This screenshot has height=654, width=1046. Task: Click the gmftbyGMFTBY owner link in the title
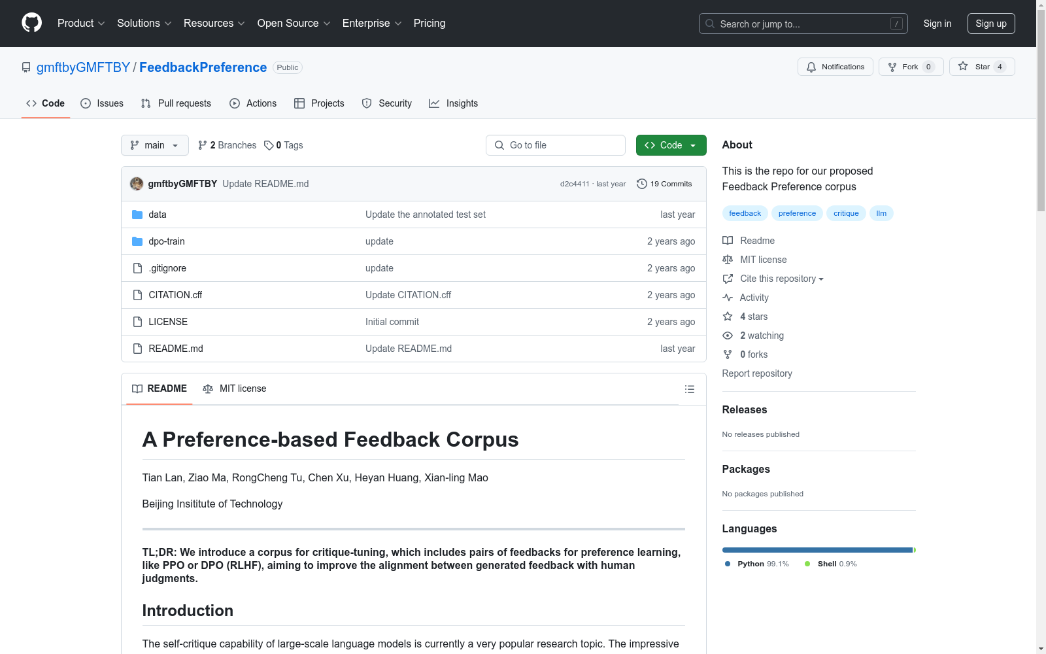tap(83, 67)
